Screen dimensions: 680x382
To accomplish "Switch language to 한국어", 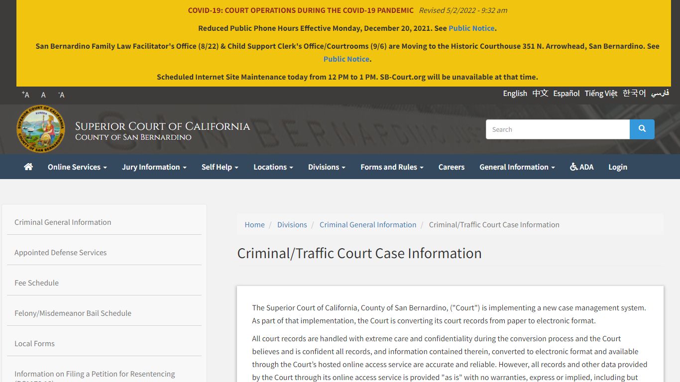I will click(x=634, y=94).
